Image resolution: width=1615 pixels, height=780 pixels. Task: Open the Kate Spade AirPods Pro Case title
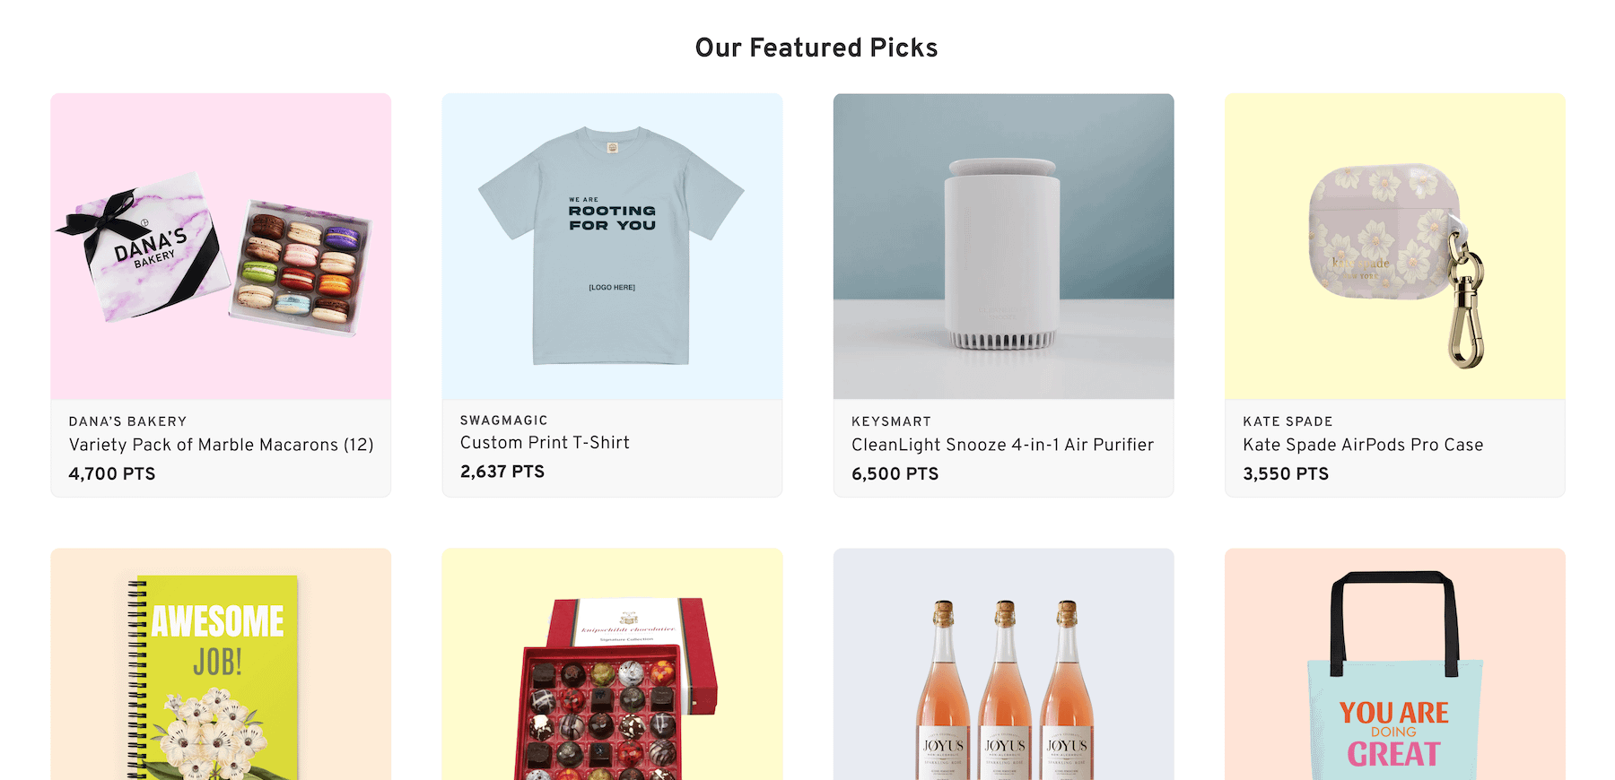1363,445
